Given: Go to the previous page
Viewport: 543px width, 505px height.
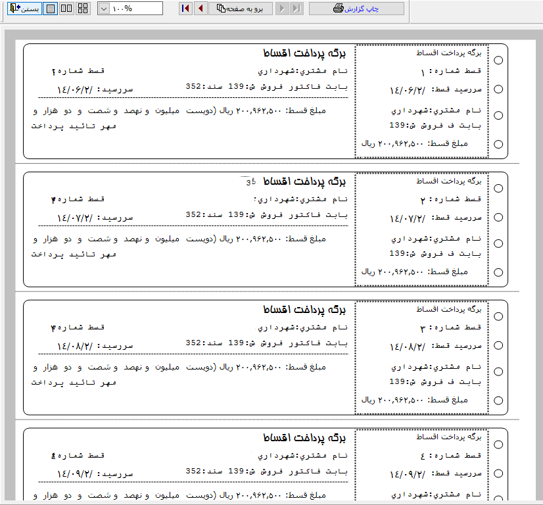Looking at the screenshot, I should 201,9.
